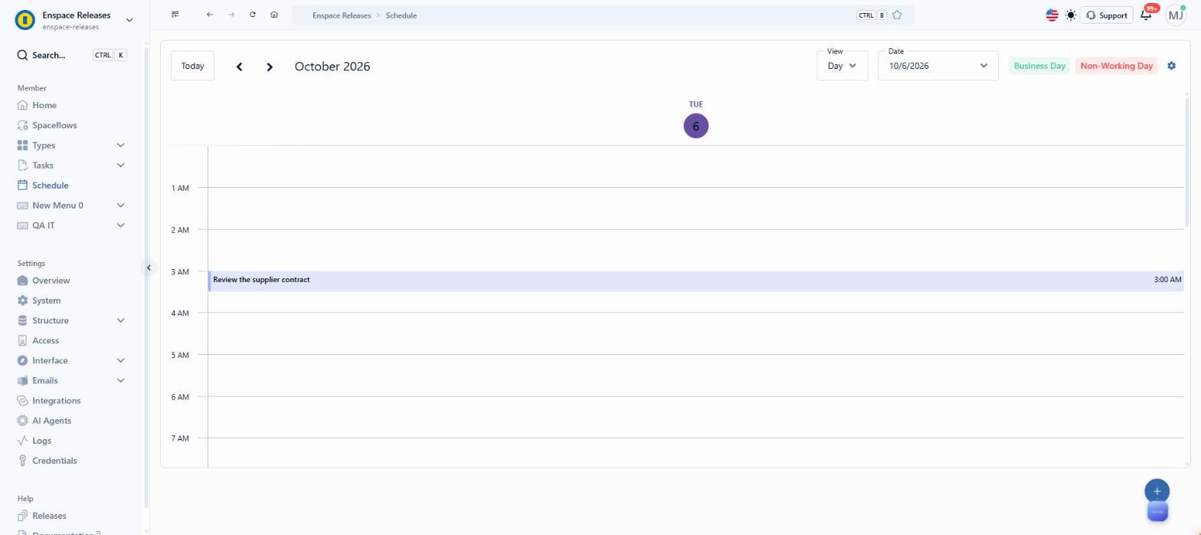1201x535 pixels.
Task: Go to next day chevron
Action: 270,67
